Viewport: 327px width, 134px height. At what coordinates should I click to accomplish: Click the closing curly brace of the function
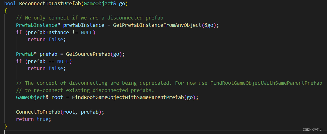(x=6, y=126)
